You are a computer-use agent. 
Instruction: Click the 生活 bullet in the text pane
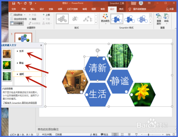[21, 51]
